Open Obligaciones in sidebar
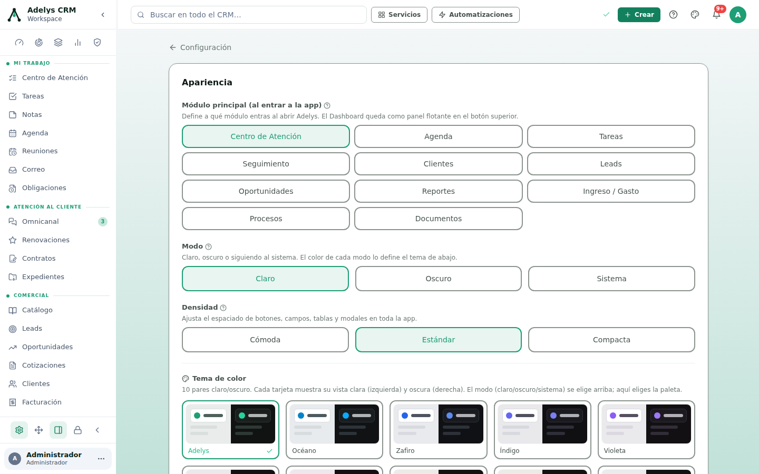759x474 pixels. pos(58,188)
